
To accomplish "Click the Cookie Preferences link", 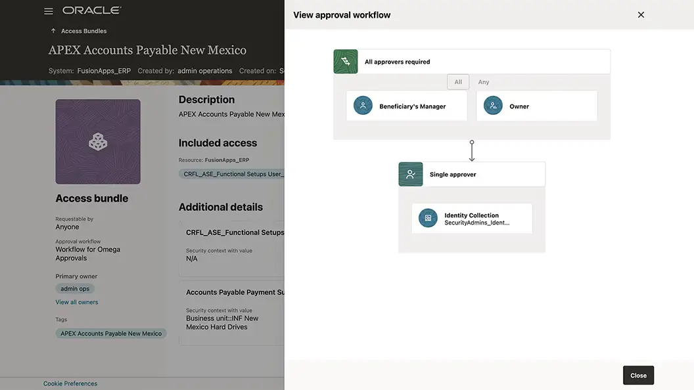I will pos(70,383).
